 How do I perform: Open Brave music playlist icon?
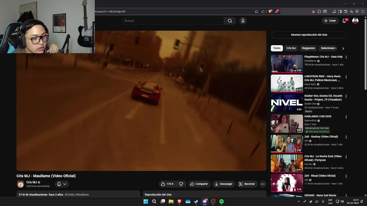coord(334,11)
